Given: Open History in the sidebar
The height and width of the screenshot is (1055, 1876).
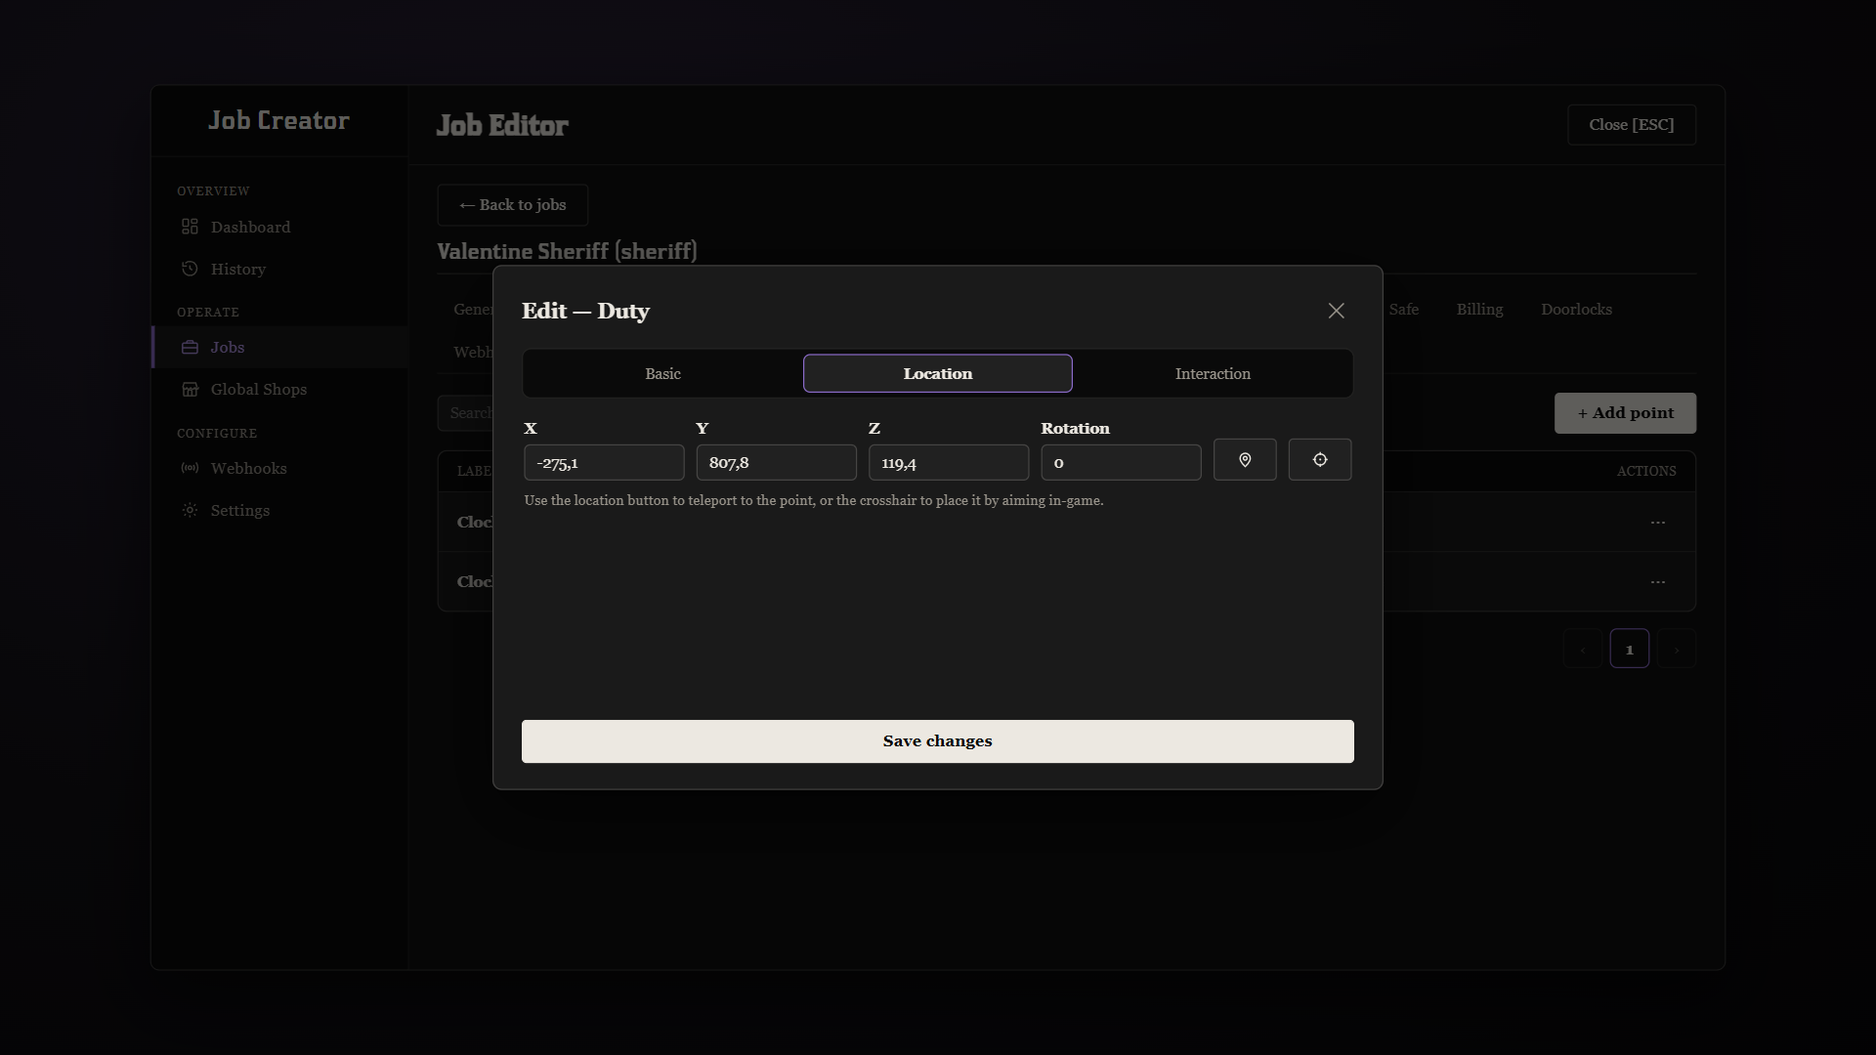Looking at the screenshot, I should (279, 269).
